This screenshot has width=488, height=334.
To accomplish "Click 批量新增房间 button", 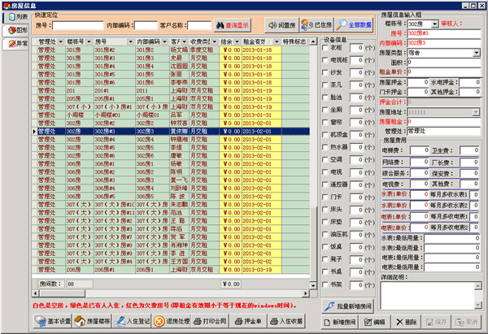I will [x=347, y=306].
